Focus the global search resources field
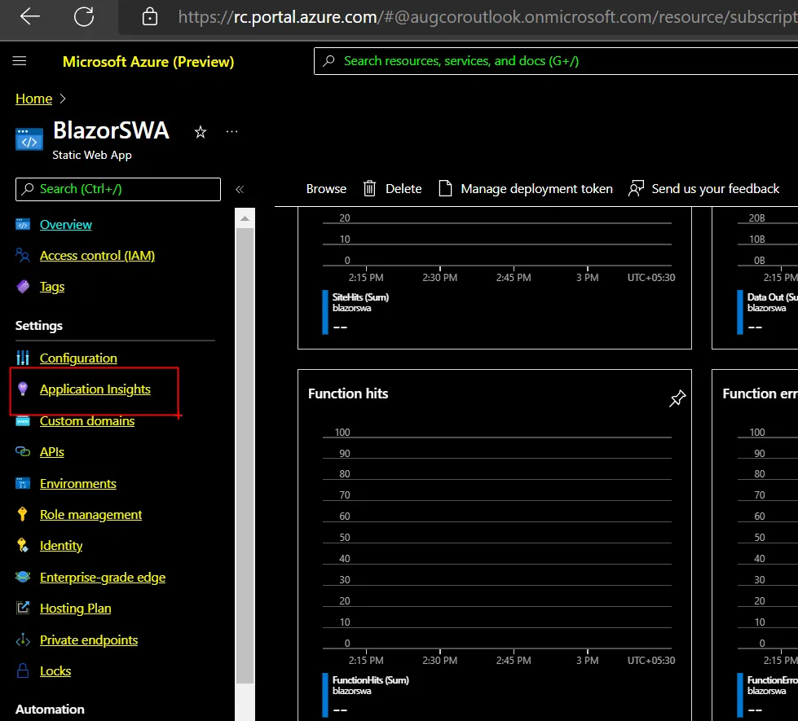This screenshot has width=798, height=721. click(554, 61)
